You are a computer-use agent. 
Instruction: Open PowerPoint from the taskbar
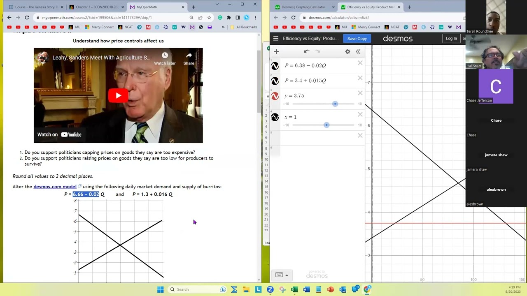tap(331, 289)
